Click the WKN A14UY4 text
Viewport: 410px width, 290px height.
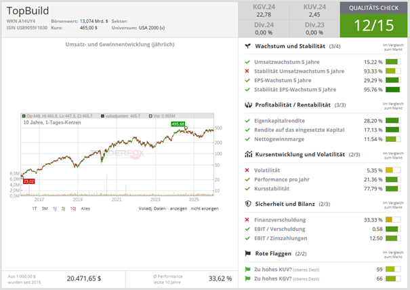[x=20, y=21]
